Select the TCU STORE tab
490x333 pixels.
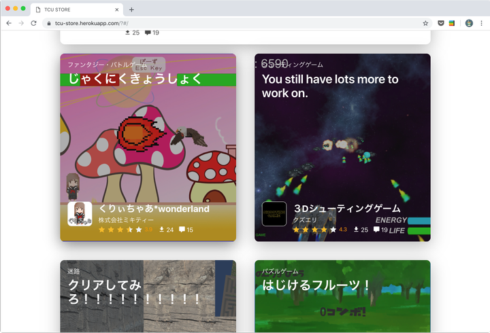point(77,10)
